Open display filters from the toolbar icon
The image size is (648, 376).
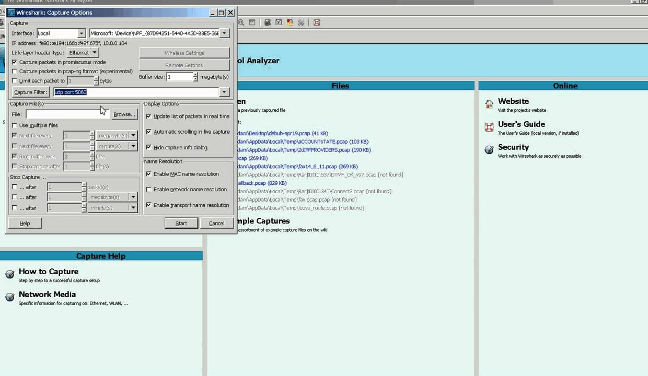pyautogui.click(x=279, y=22)
